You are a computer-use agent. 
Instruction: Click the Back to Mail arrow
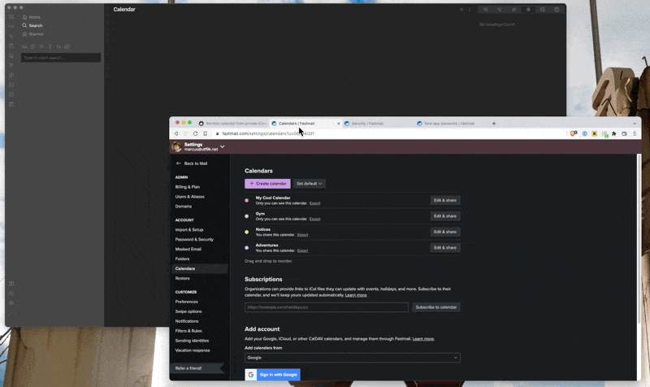179,163
